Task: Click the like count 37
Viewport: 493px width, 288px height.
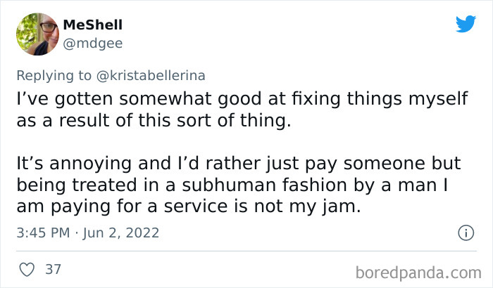Action: [52, 269]
